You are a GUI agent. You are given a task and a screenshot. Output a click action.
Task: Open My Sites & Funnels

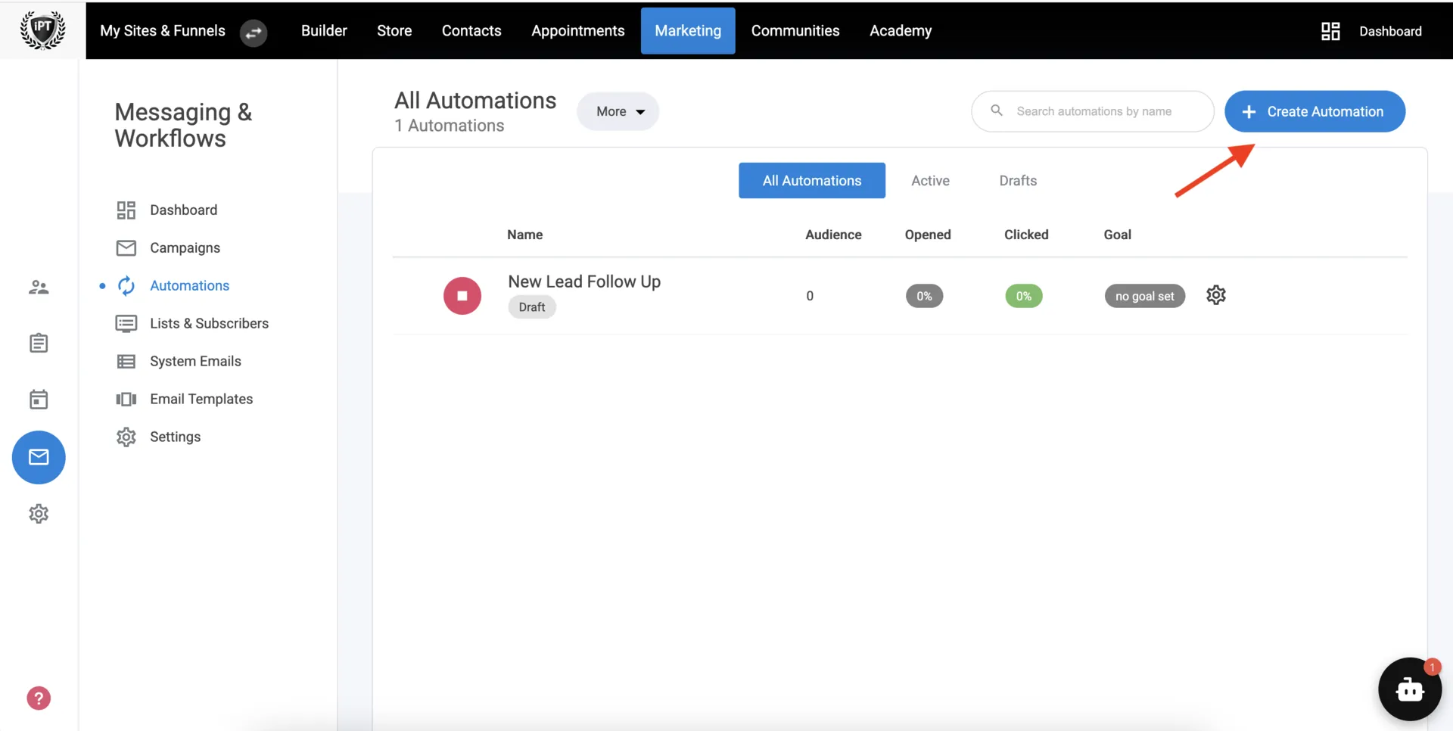coord(163,30)
